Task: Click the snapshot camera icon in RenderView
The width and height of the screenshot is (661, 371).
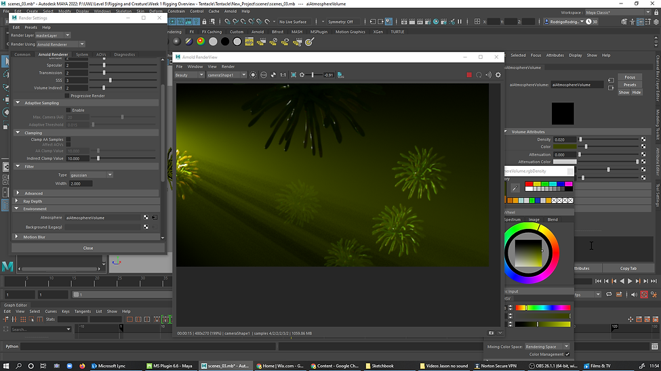Action: point(491,333)
